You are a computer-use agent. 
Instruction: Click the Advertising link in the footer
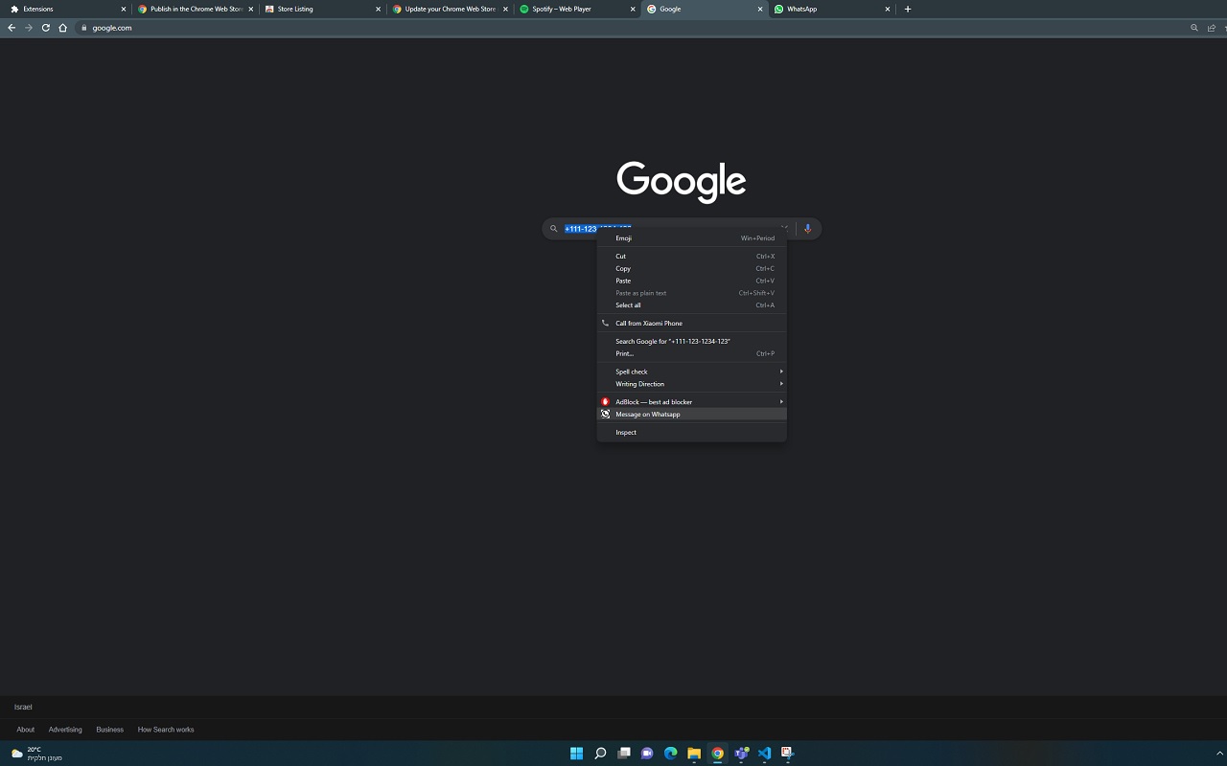click(x=65, y=729)
